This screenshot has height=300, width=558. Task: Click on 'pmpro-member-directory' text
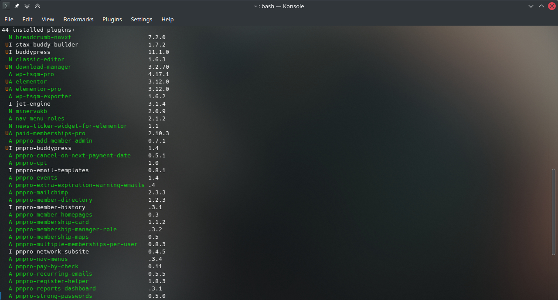click(54, 200)
